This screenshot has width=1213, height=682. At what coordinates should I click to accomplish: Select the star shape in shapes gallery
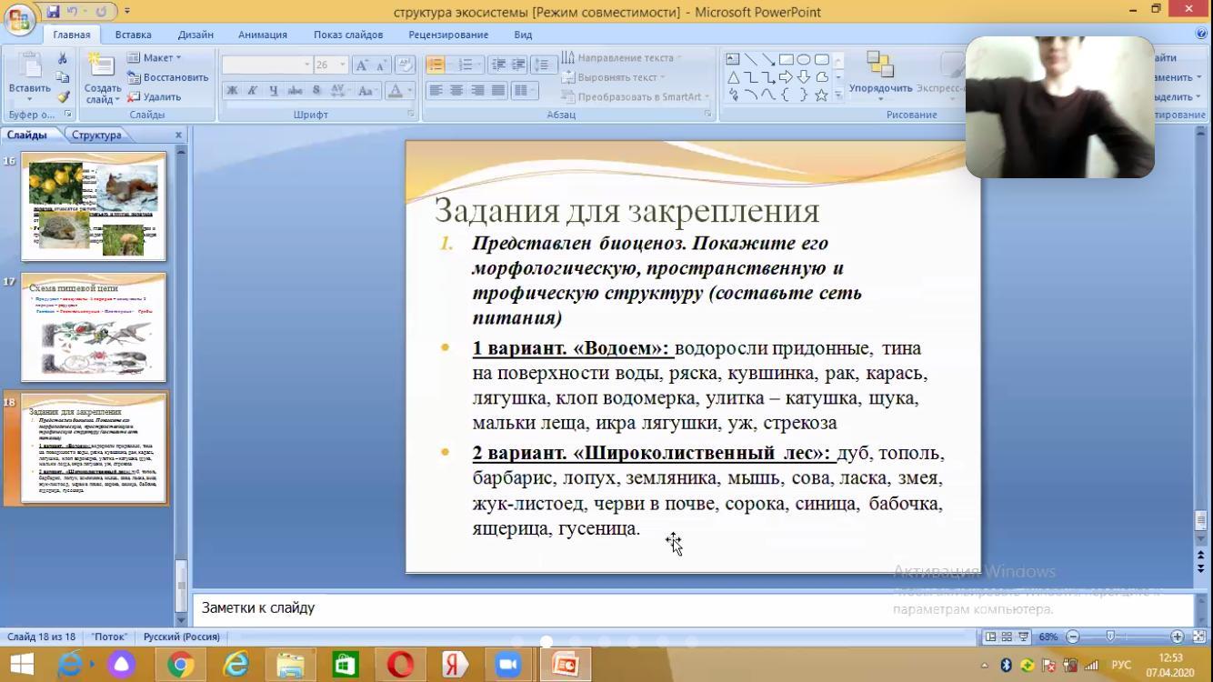tap(821, 95)
